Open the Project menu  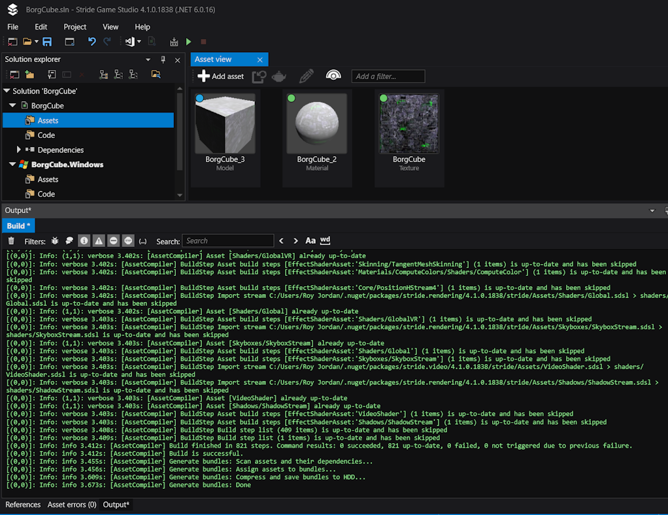coord(75,27)
